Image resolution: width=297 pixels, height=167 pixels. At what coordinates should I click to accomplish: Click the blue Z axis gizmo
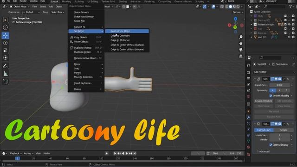235,19
